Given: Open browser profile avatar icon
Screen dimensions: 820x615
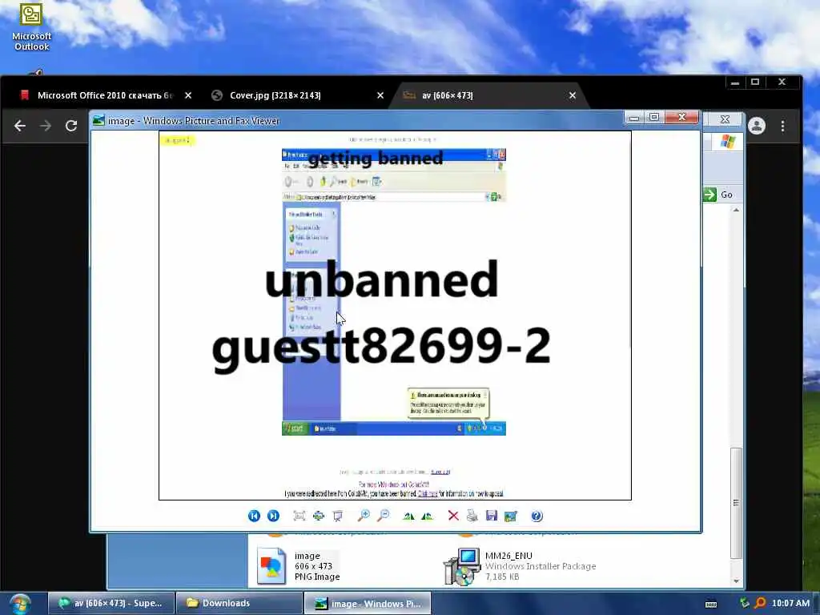Looking at the screenshot, I should pyautogui.click(x=757, y=126).
